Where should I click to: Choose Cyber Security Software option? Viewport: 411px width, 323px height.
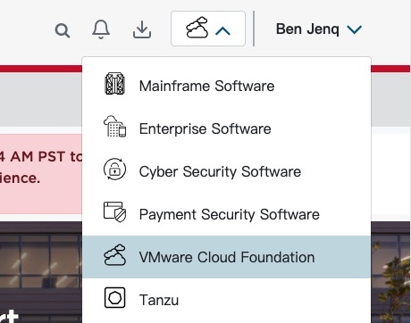coord(227,171)
